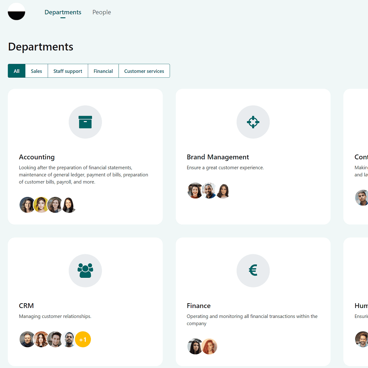Select the All departments filter
The height and width of the screenshot is (368, 368).
17,71
